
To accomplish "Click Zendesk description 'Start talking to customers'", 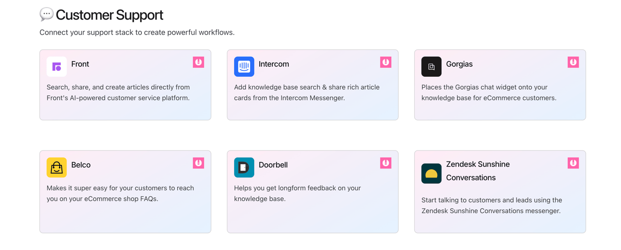I will coord(492,205).
